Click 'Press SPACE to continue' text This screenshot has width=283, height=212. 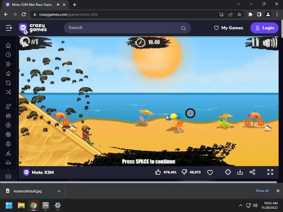pos(148,161)
